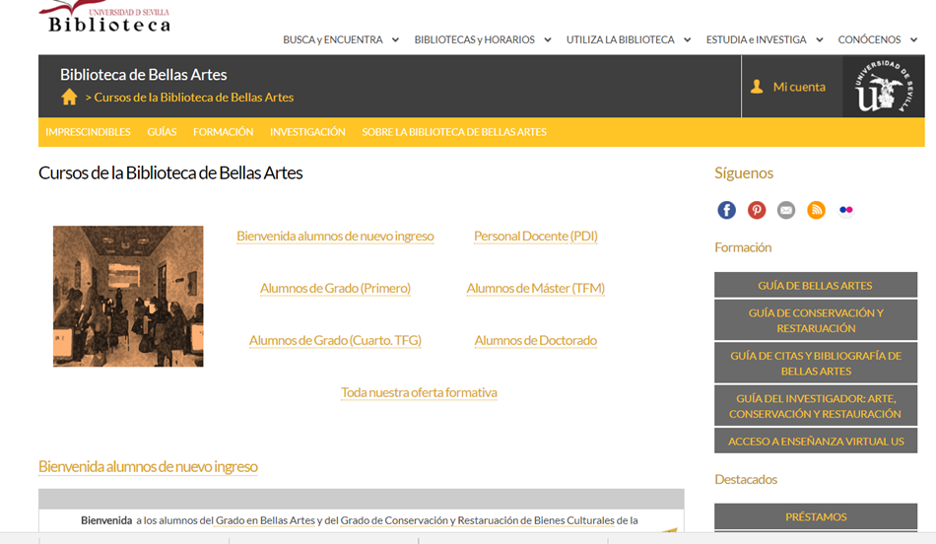Open the IMPRESCINDIBLES menu item
This screenshot has width=936, height=544.
88,132
